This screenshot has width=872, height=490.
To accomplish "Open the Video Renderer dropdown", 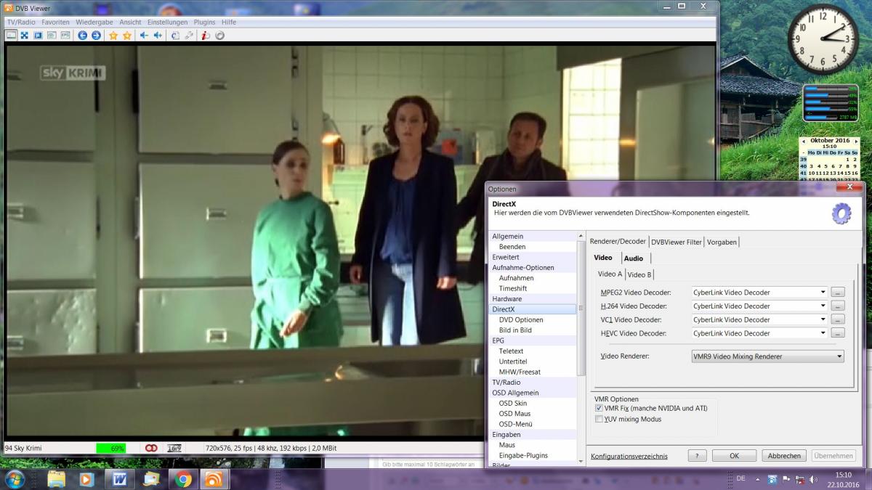I will pyautogui.click(x=767, y=356).
